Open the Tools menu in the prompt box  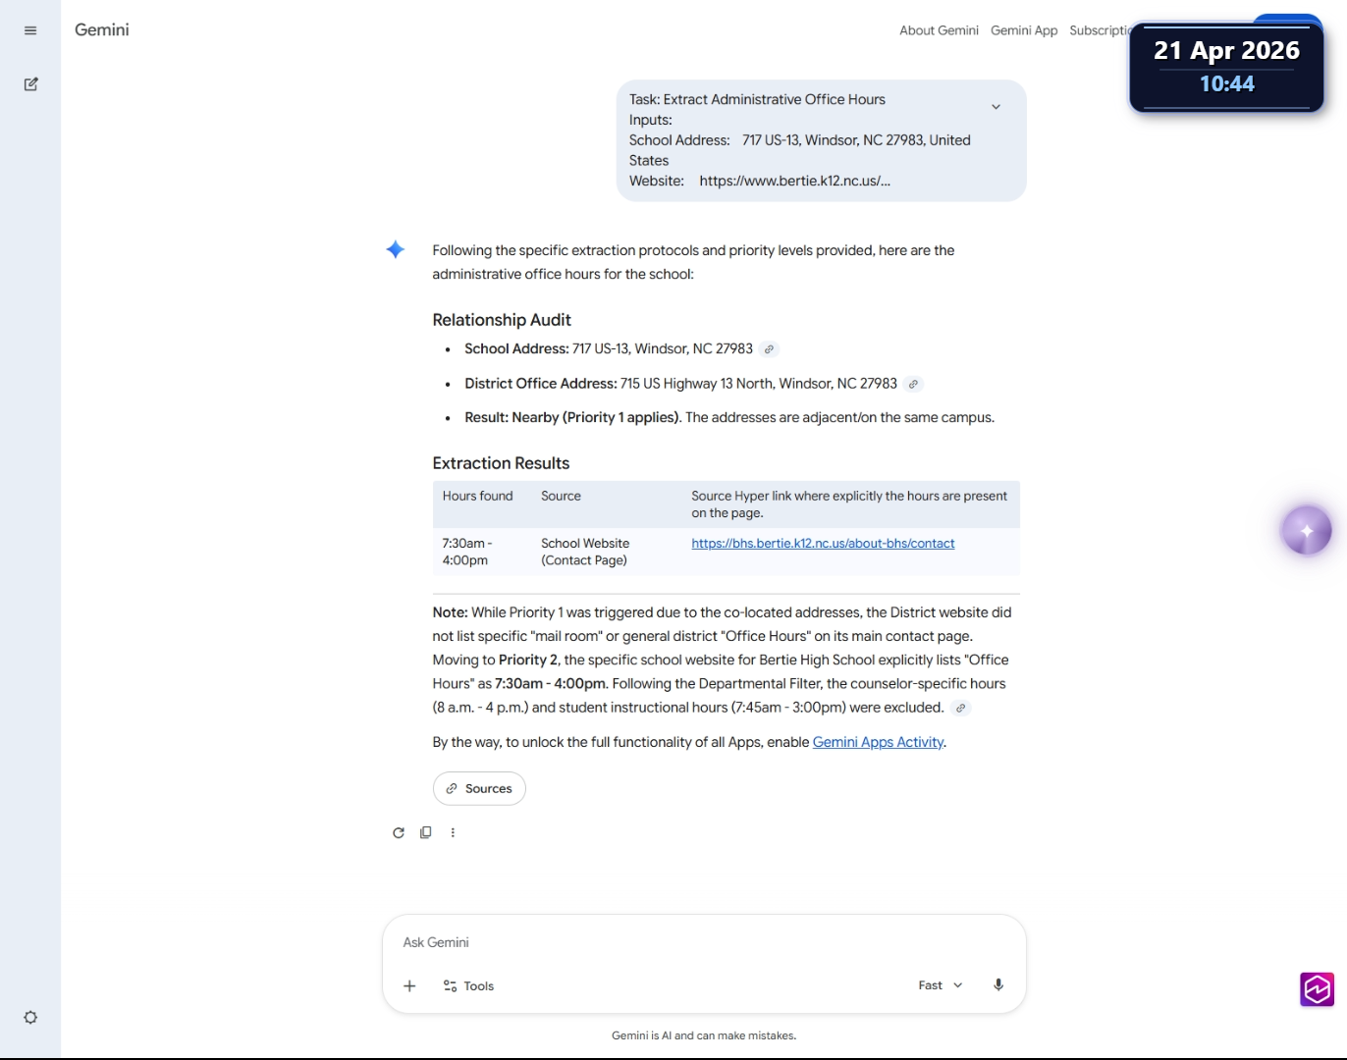pos(468,986)
